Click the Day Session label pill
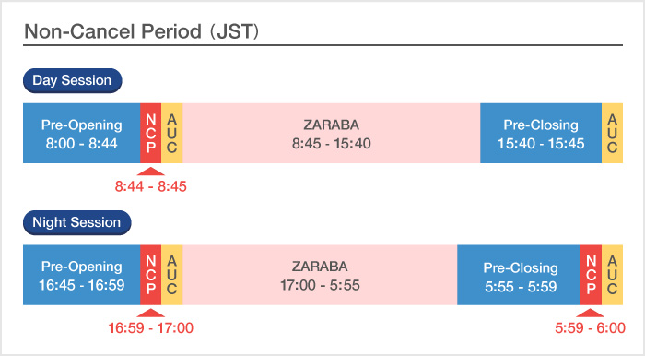This screenshot has height=356, width=645. 73,80
